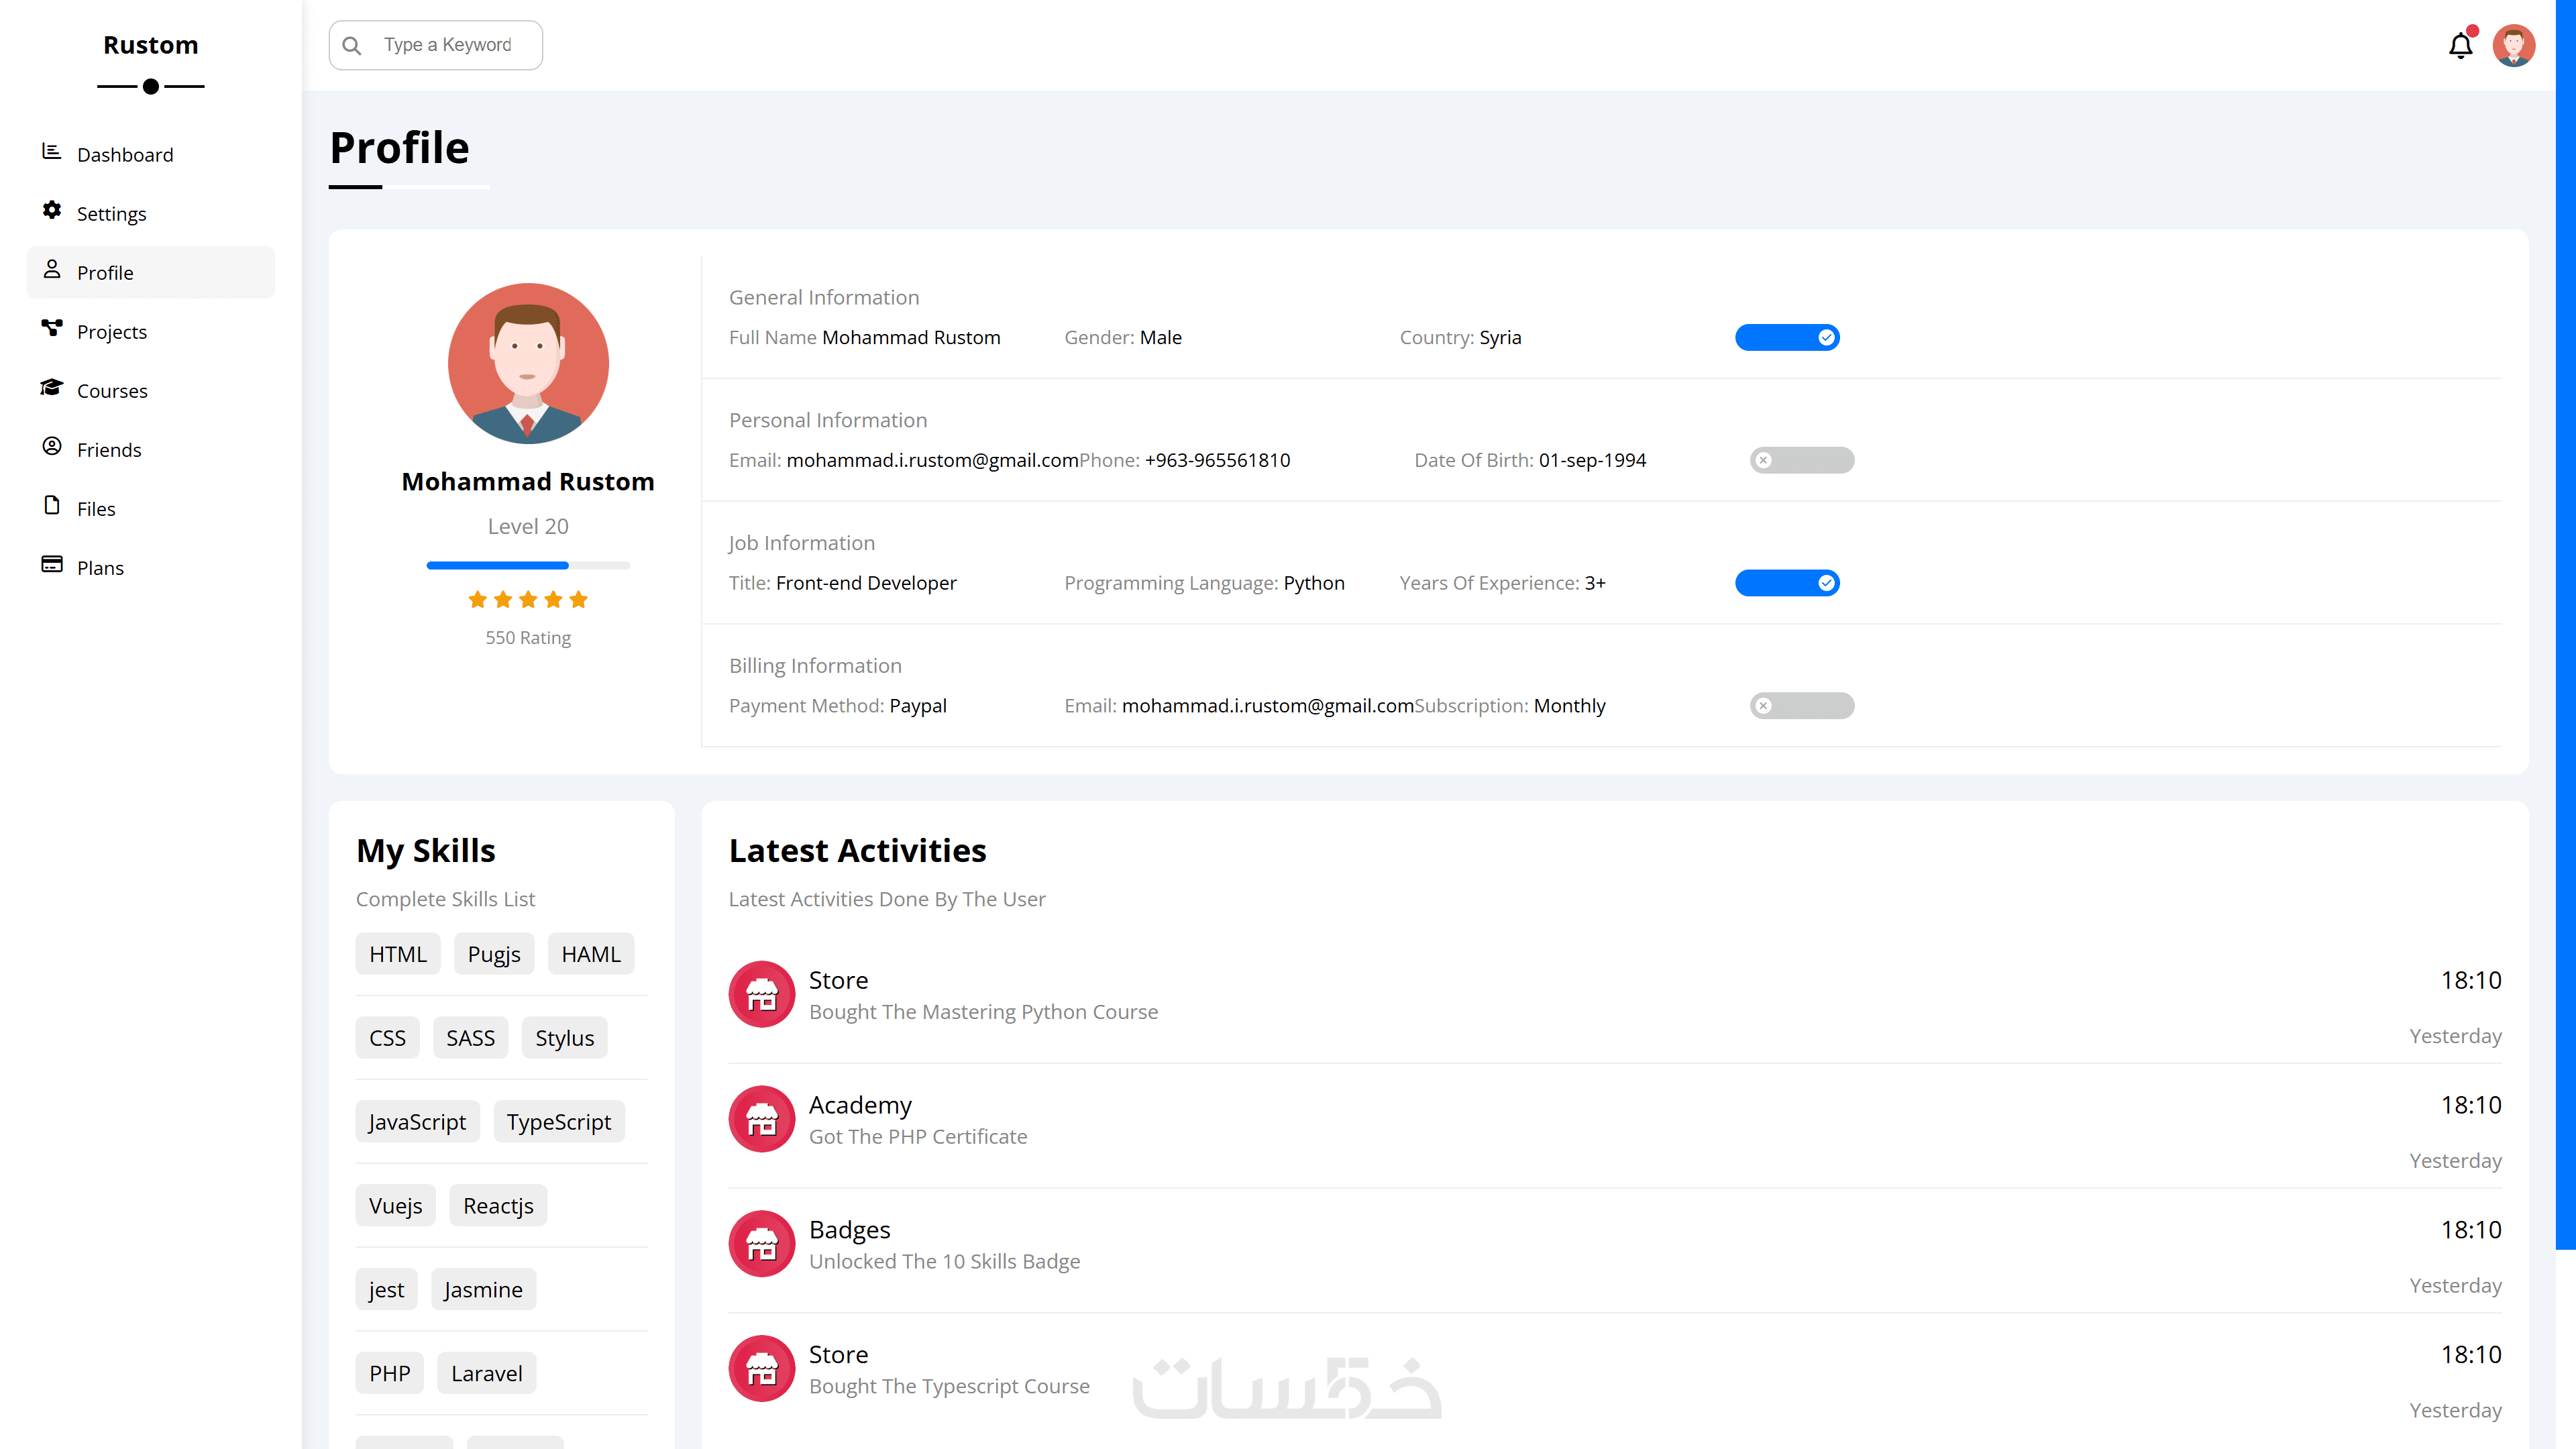Disable the General Information toggle

tap(1787, 338)
